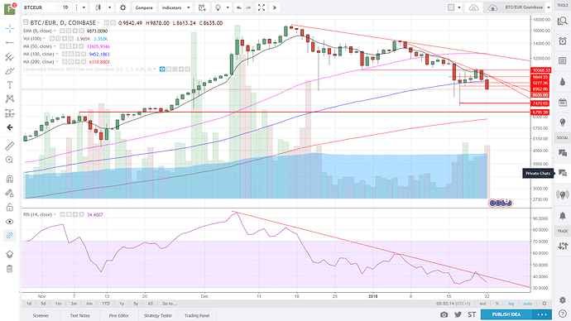571x321 pixels.
Task: Select the trend line drawing tool
Action: tap(10, 42)
